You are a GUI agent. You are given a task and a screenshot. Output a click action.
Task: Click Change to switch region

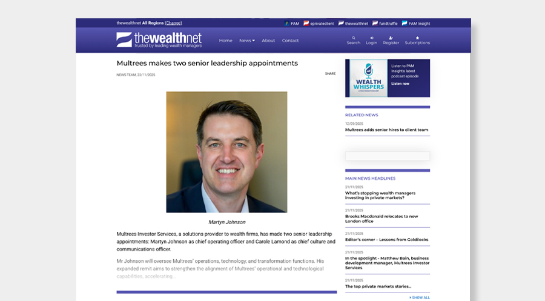[173, 23]
